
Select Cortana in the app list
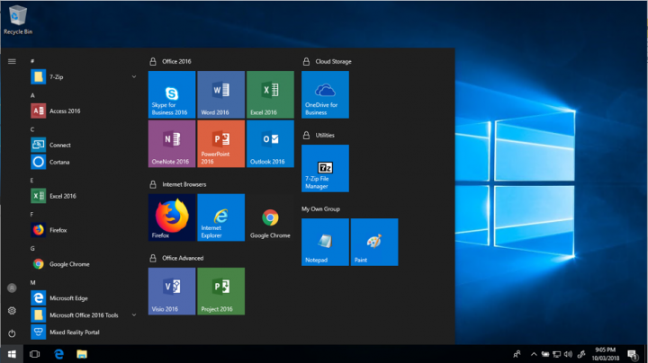coord(59,163)
